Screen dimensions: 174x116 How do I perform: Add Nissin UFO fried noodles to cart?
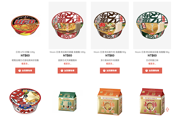(x=25, y=71)
